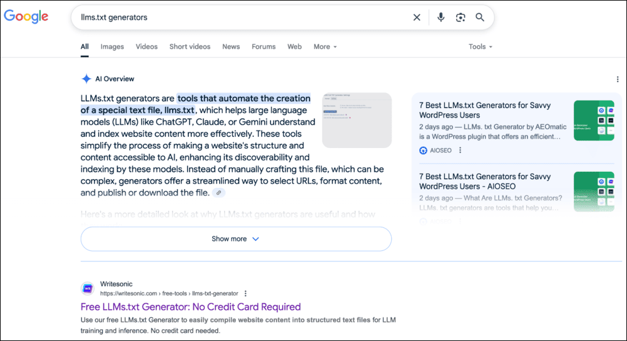This screenshot has height=341, width=627.
Task: Switch to the Videos tab
Action: [146, 47]
